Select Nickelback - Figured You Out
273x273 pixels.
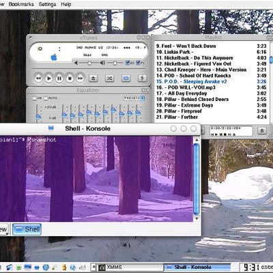211,64
